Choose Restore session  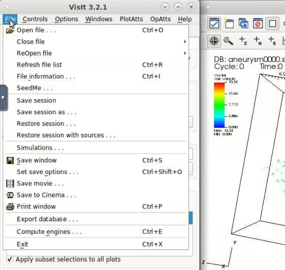96,124
